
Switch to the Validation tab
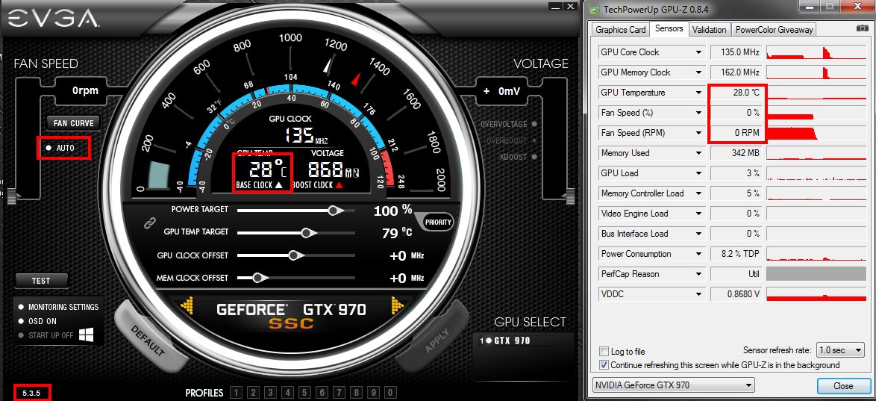tap(709, 30)
